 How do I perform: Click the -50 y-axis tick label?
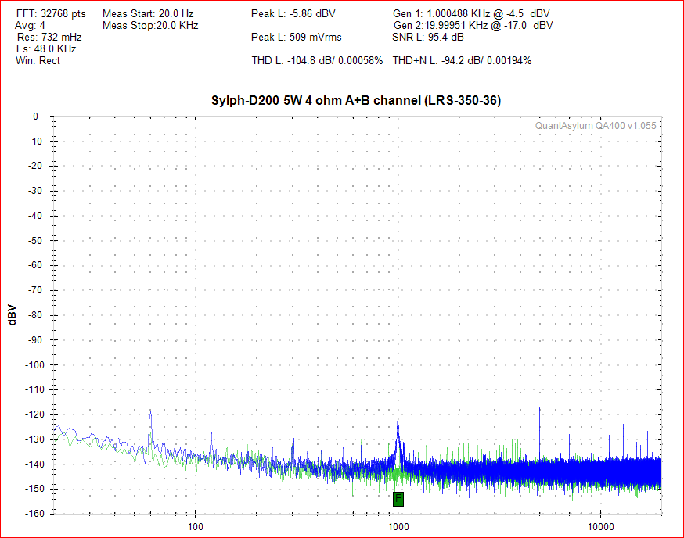point(35,240)
